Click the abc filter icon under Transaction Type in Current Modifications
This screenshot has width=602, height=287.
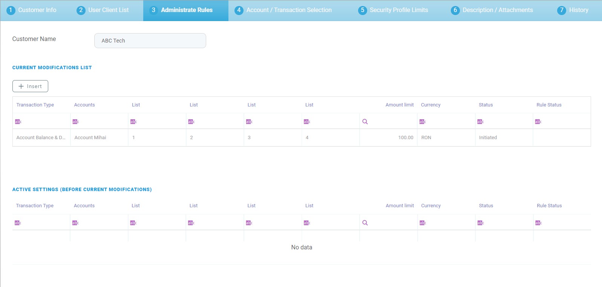(18, 121)
